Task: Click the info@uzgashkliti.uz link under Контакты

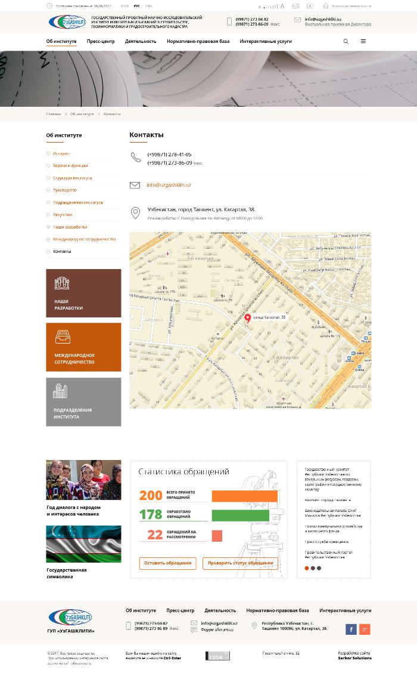Action: coord(169,186)
